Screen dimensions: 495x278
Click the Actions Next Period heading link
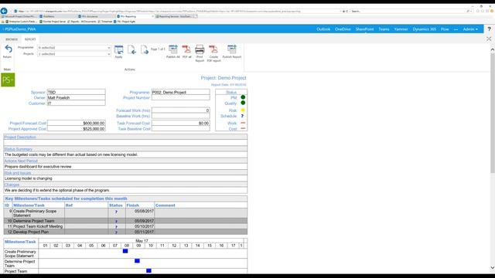(x=21, y=161)
